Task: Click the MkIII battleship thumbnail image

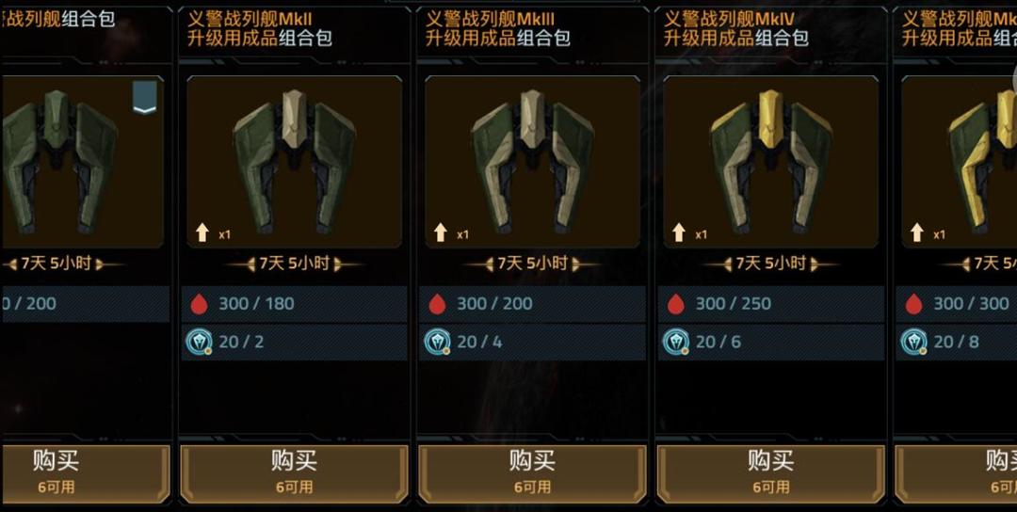Action: 532,161
